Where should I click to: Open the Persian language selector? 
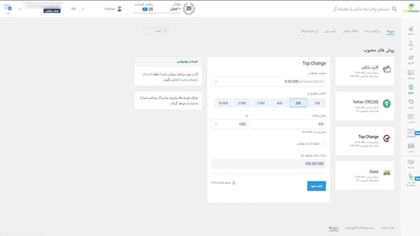(110, 9)
